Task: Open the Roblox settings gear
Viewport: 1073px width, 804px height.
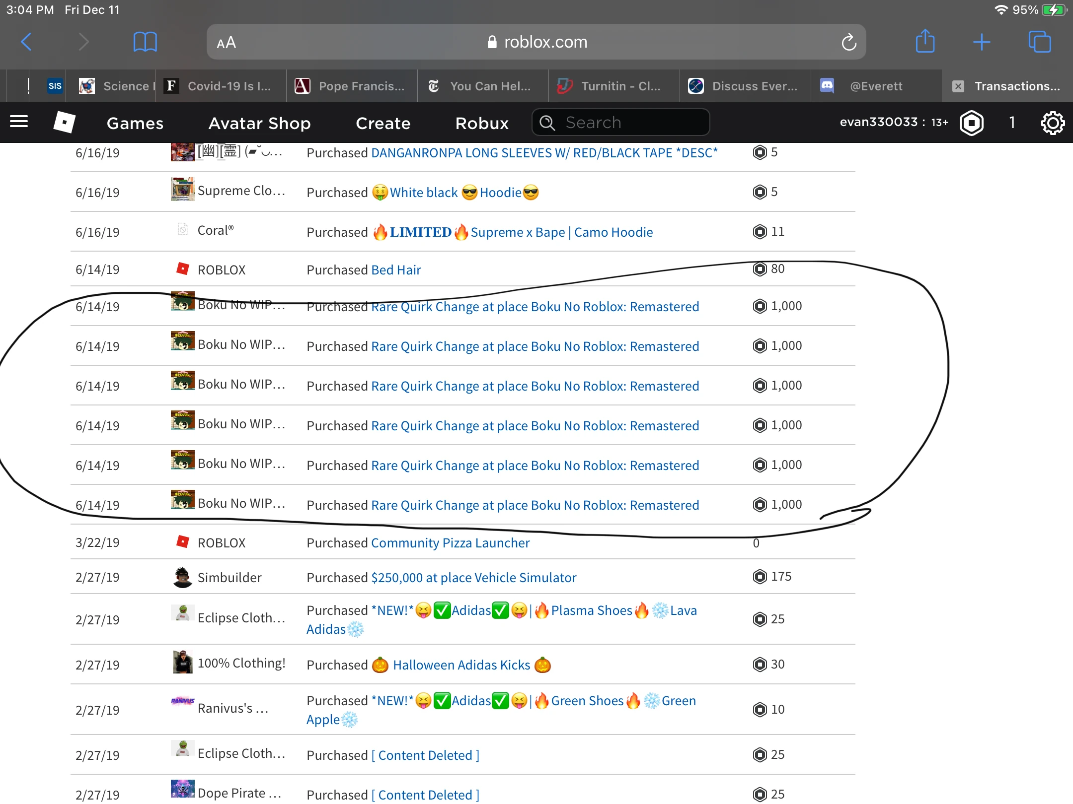Action: (1053, 123)
